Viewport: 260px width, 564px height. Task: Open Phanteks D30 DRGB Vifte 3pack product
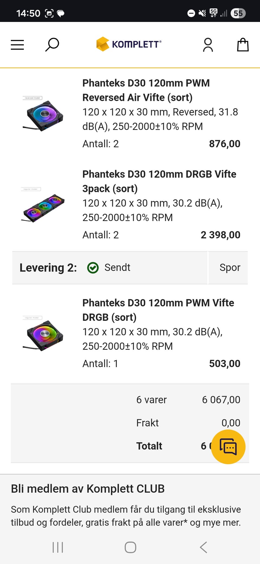click(159, 181)
